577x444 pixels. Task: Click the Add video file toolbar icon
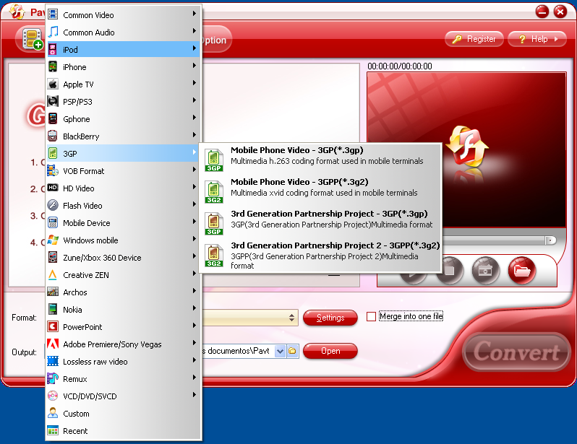click(x=33, y=39)
